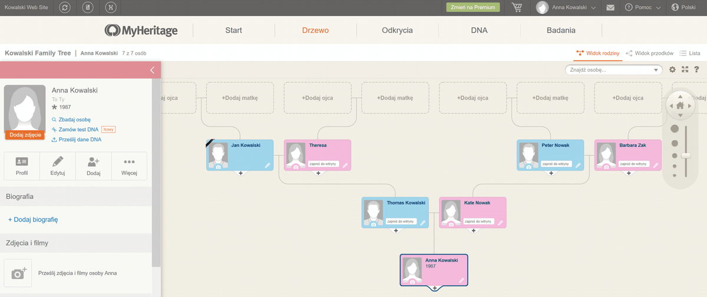This screenshot has width=707, height=297.
Task: Go to the DNA tab
Action: (479, 31)
